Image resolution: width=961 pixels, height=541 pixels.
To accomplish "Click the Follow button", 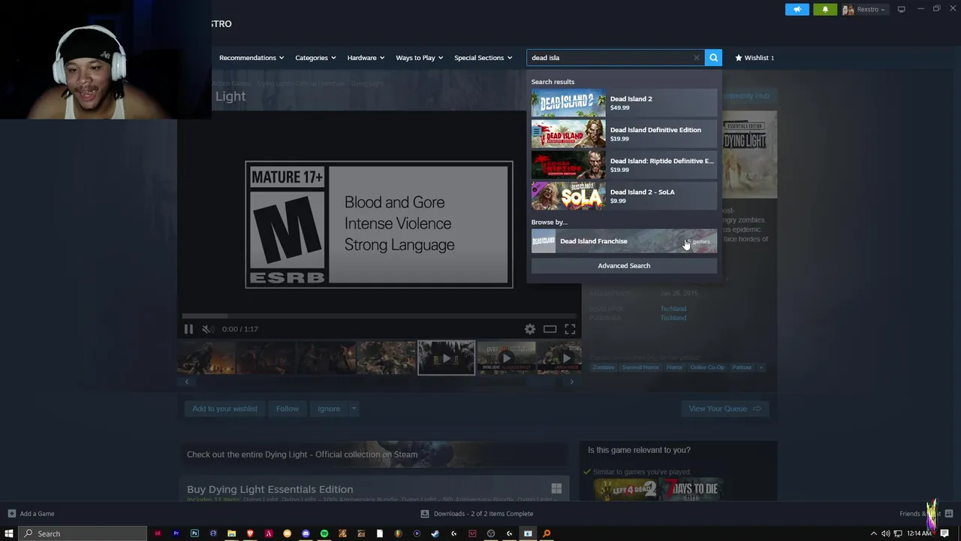I will tap(287, 409).
